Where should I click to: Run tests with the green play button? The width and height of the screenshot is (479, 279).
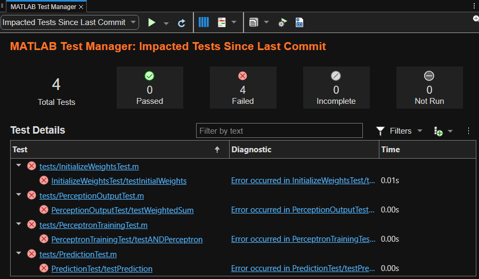[152, 22]
